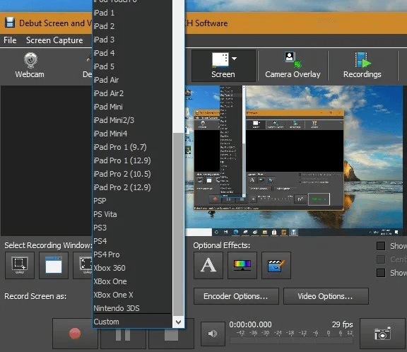This screenshot has height=352, width=407.
Task: Select iPad Pro 2 (10.5) option
Action: [132, 174]
